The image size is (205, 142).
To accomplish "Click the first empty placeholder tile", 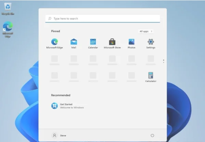I will click(54, 60).
